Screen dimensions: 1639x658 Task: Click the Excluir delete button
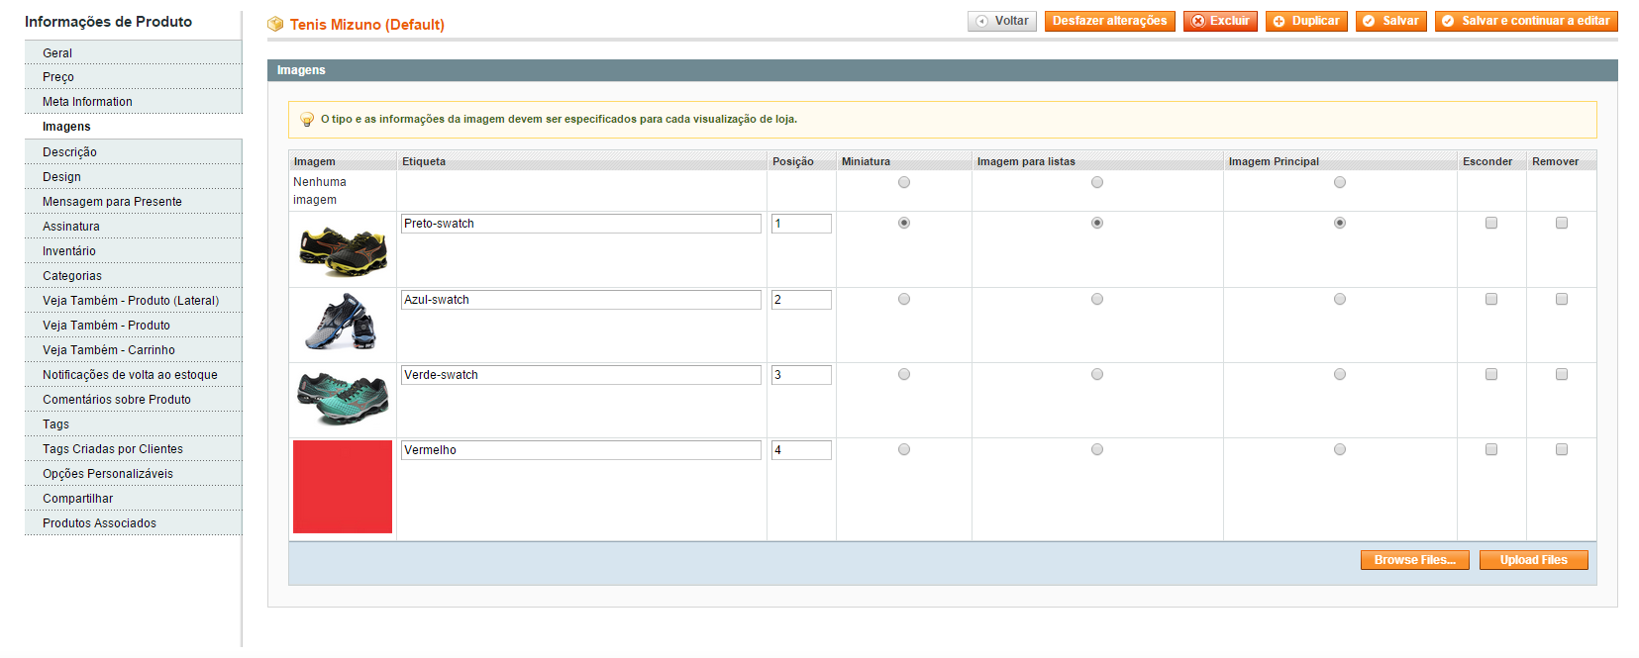coord(1220,21)
